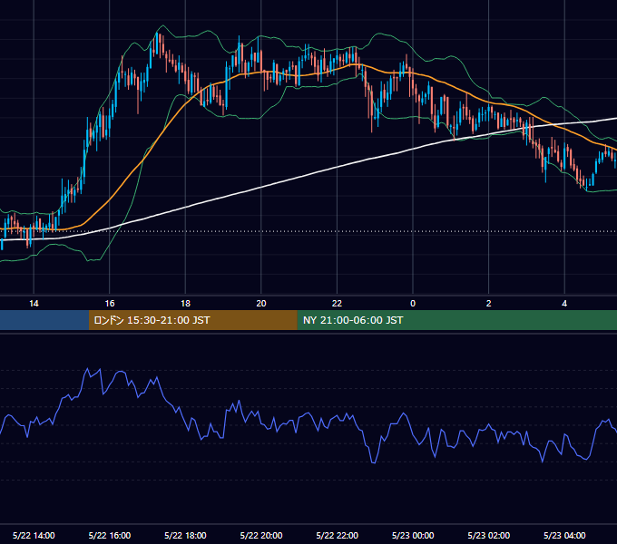Viewport: 617px width, 544px height.
Task: Click the blue session bar before ロンドン
Action: [44, 320]
